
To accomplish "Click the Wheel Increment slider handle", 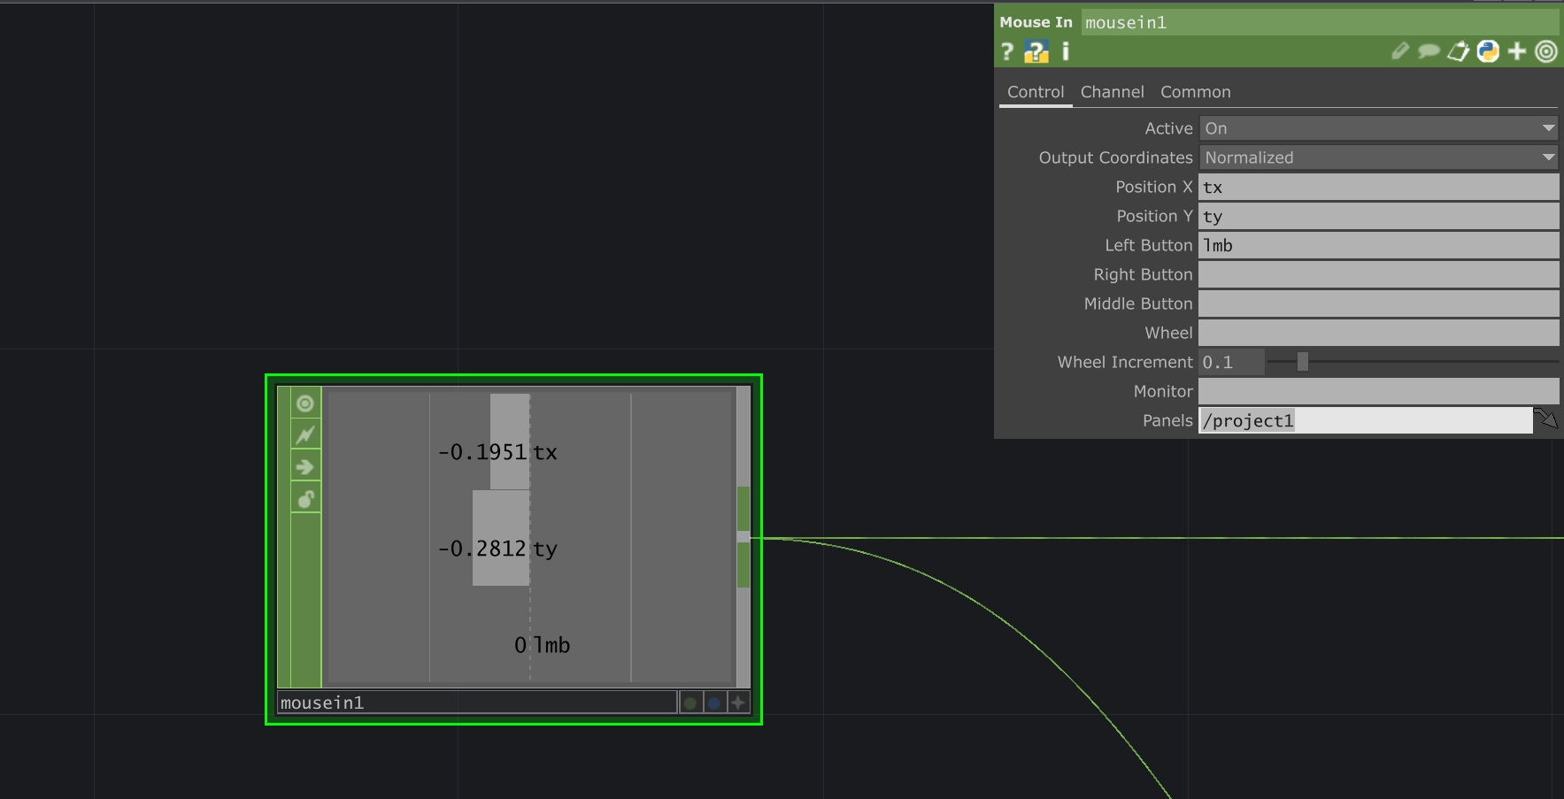I will (1302, 362).
